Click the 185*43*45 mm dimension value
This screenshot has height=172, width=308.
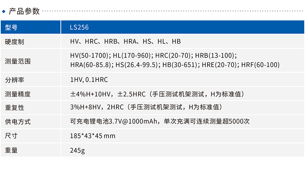click(x=93, y=136)
